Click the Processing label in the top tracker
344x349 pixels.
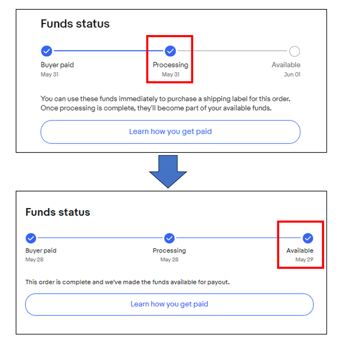[170, 65]
